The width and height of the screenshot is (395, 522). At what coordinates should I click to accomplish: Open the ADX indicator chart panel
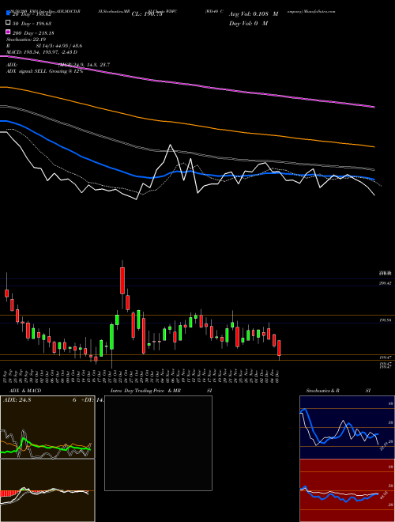pos(47,427)
